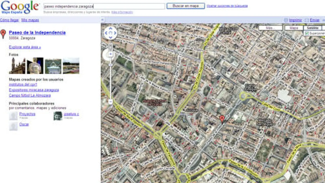The height and width of the screenshot is (183, 325).
Task: Switch to Mapa view
Action: click(294, 28)
